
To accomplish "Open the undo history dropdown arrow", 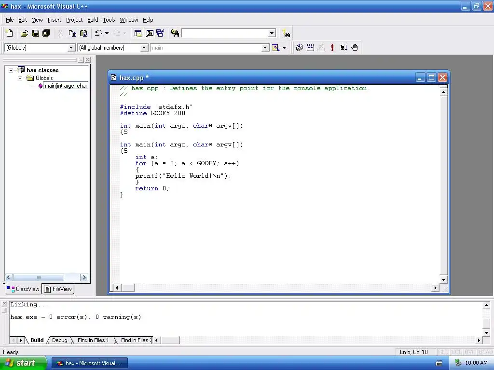I will click(107, 33).
